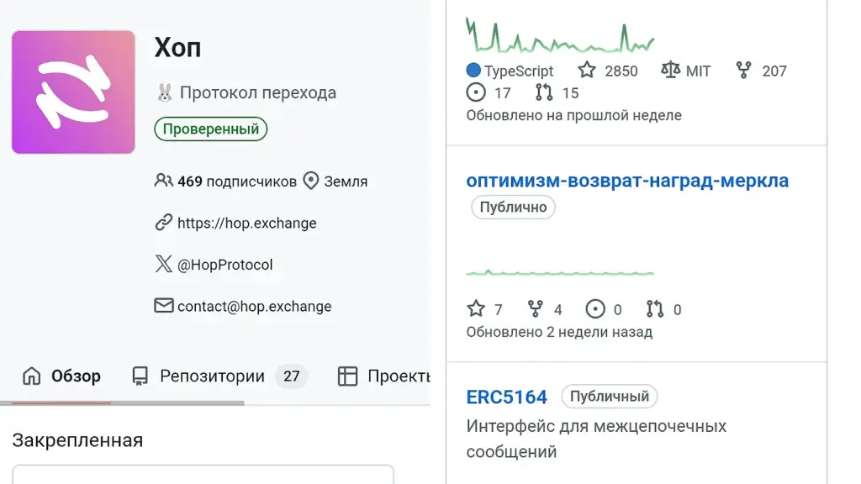Click the Закрепленная pinned section heading

(x=77, y=440)
